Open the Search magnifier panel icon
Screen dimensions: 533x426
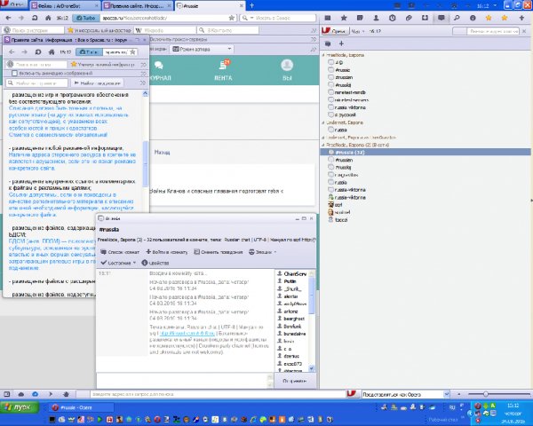[457, 18]
